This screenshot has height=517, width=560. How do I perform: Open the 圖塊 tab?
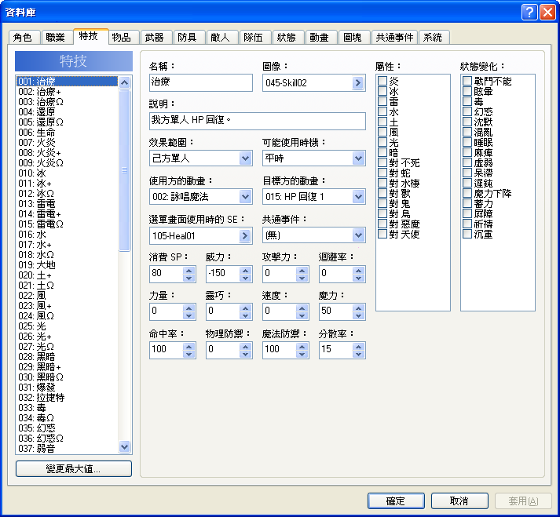click(353, 38)
